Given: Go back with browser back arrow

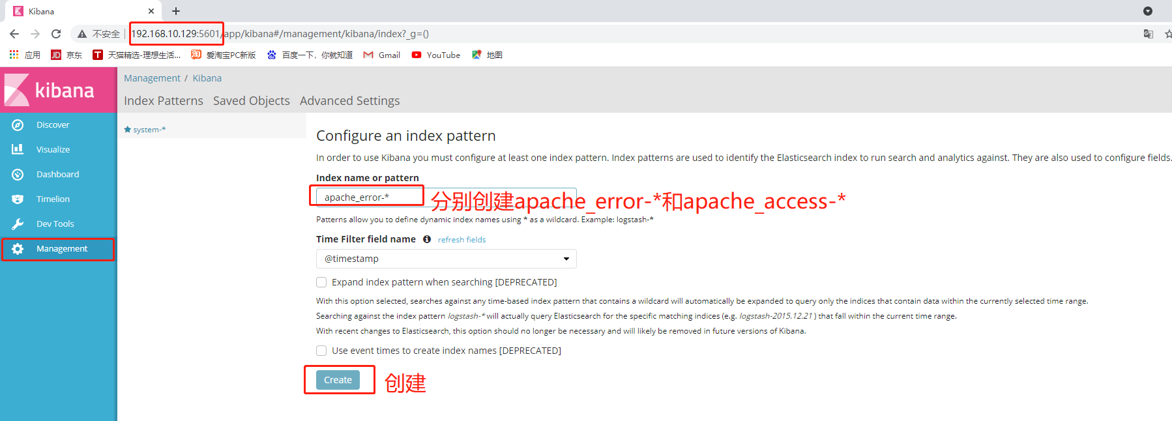Looking at the screenshot, I should (x=14, y=34).
